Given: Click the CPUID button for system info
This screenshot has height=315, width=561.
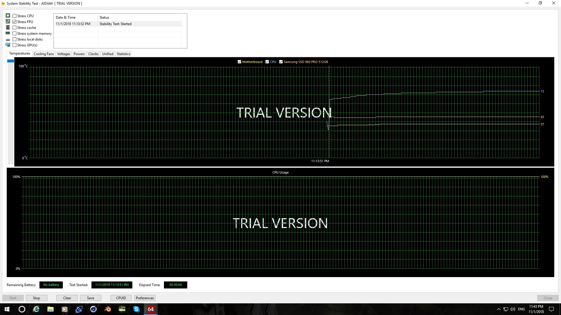Looking at the screenshot, I should pyautogui.click(x=121, y=298).
